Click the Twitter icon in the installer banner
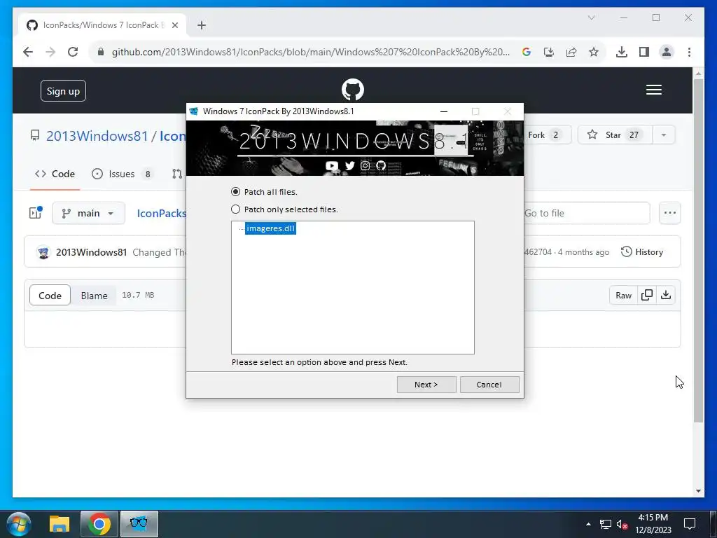 [x=350, y=165]
